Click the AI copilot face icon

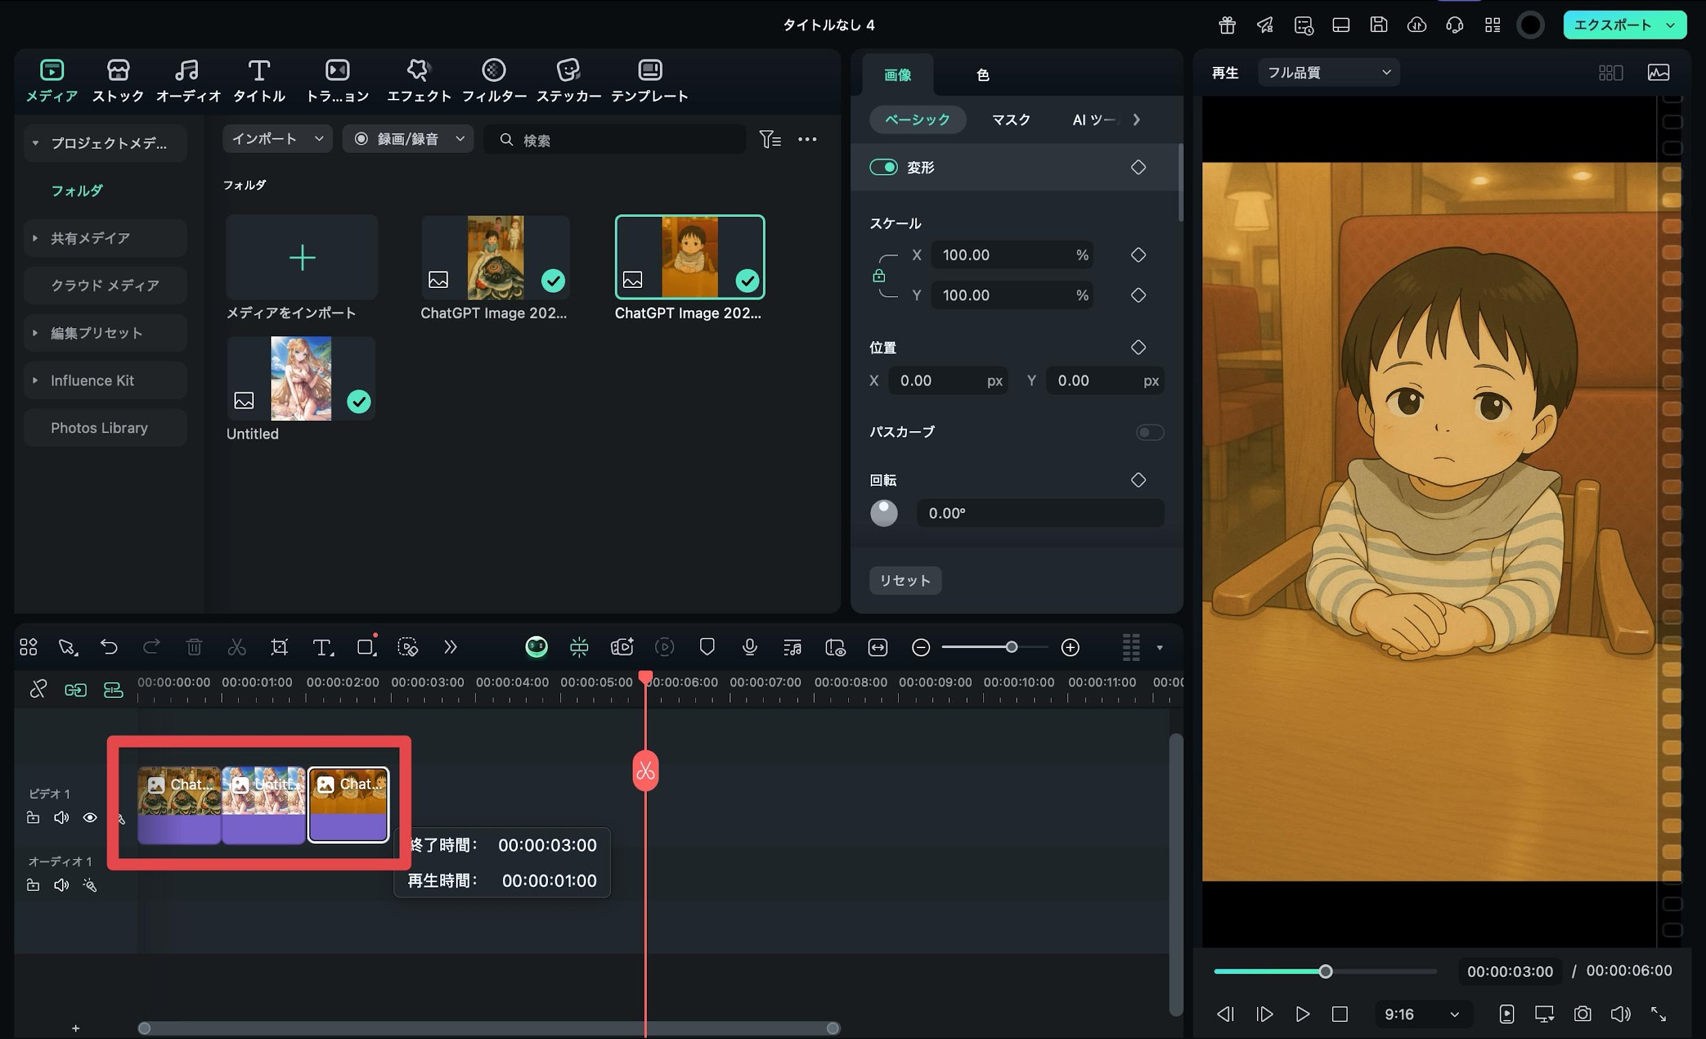click(x=536, y=647)
